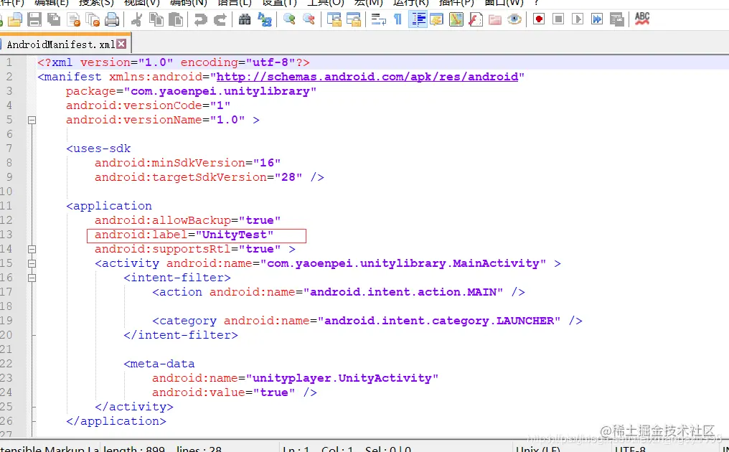
Task: Open the Run menu 运行(R)
Action: (411, 3)
